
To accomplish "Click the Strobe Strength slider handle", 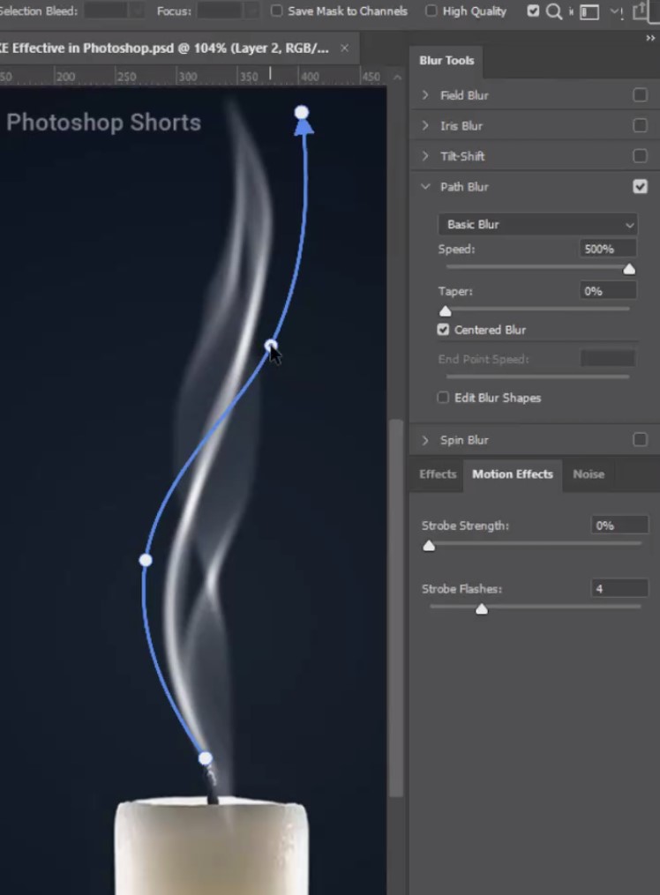I will [429, 546].
